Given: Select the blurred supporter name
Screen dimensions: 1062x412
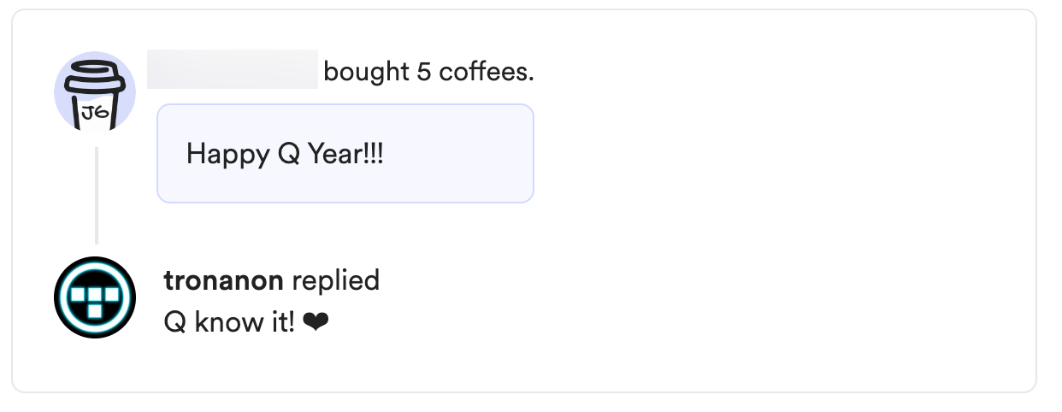Looking at the screenshot, I should pyautogui.click(x=233, y=70).
